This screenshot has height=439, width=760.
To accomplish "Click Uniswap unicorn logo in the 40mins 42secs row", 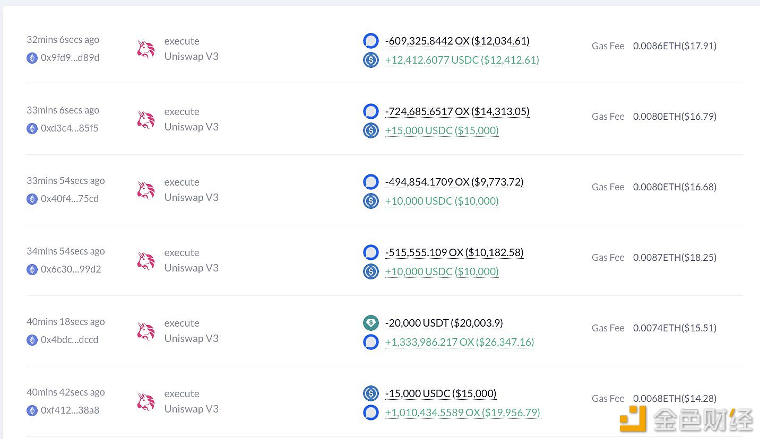I will click(x=146, y=402).
